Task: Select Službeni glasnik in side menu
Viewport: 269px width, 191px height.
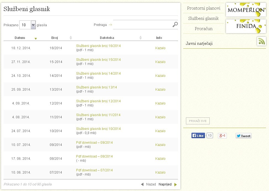Action: point(203,19)
